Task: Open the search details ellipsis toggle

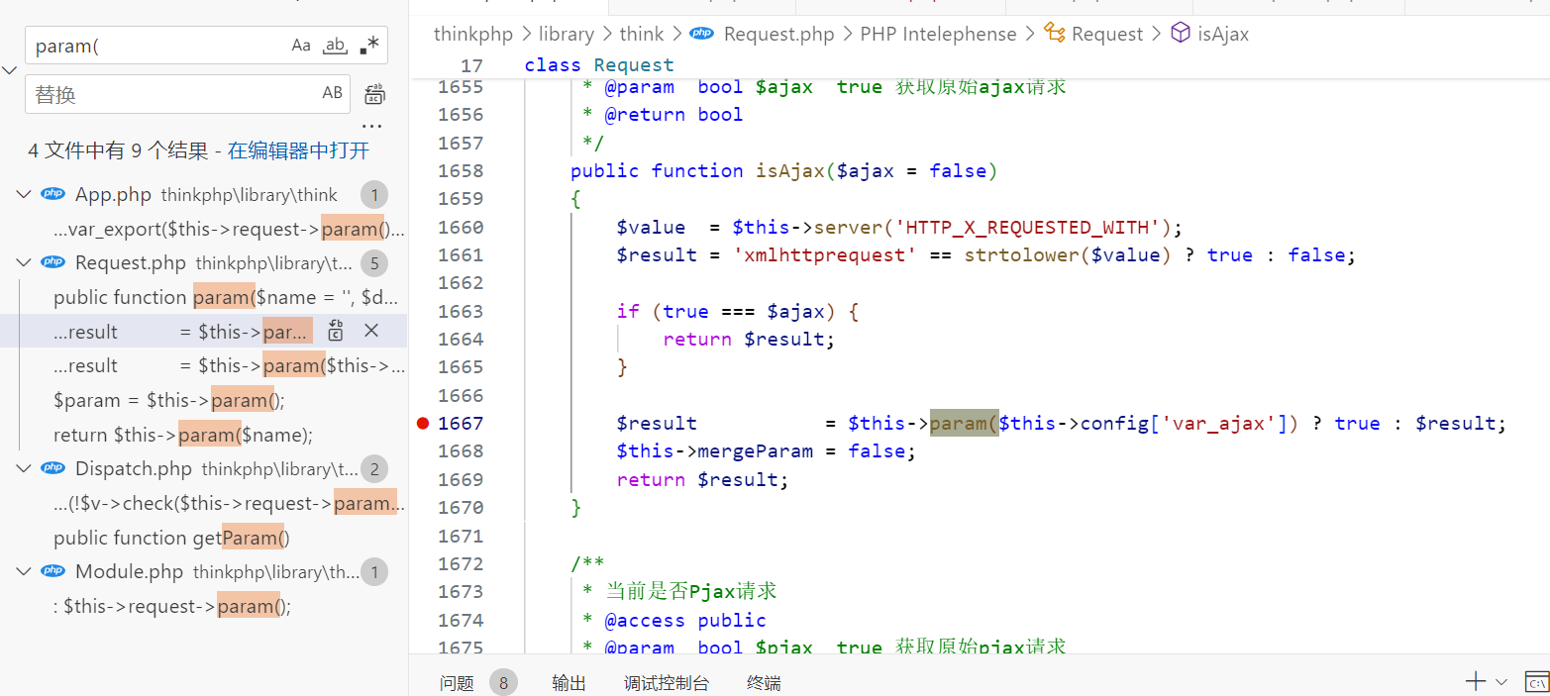Action: (371, 127)
